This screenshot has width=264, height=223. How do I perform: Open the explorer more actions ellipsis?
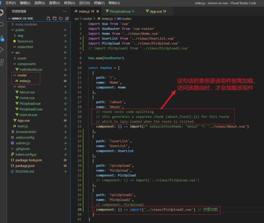point(65,11)
